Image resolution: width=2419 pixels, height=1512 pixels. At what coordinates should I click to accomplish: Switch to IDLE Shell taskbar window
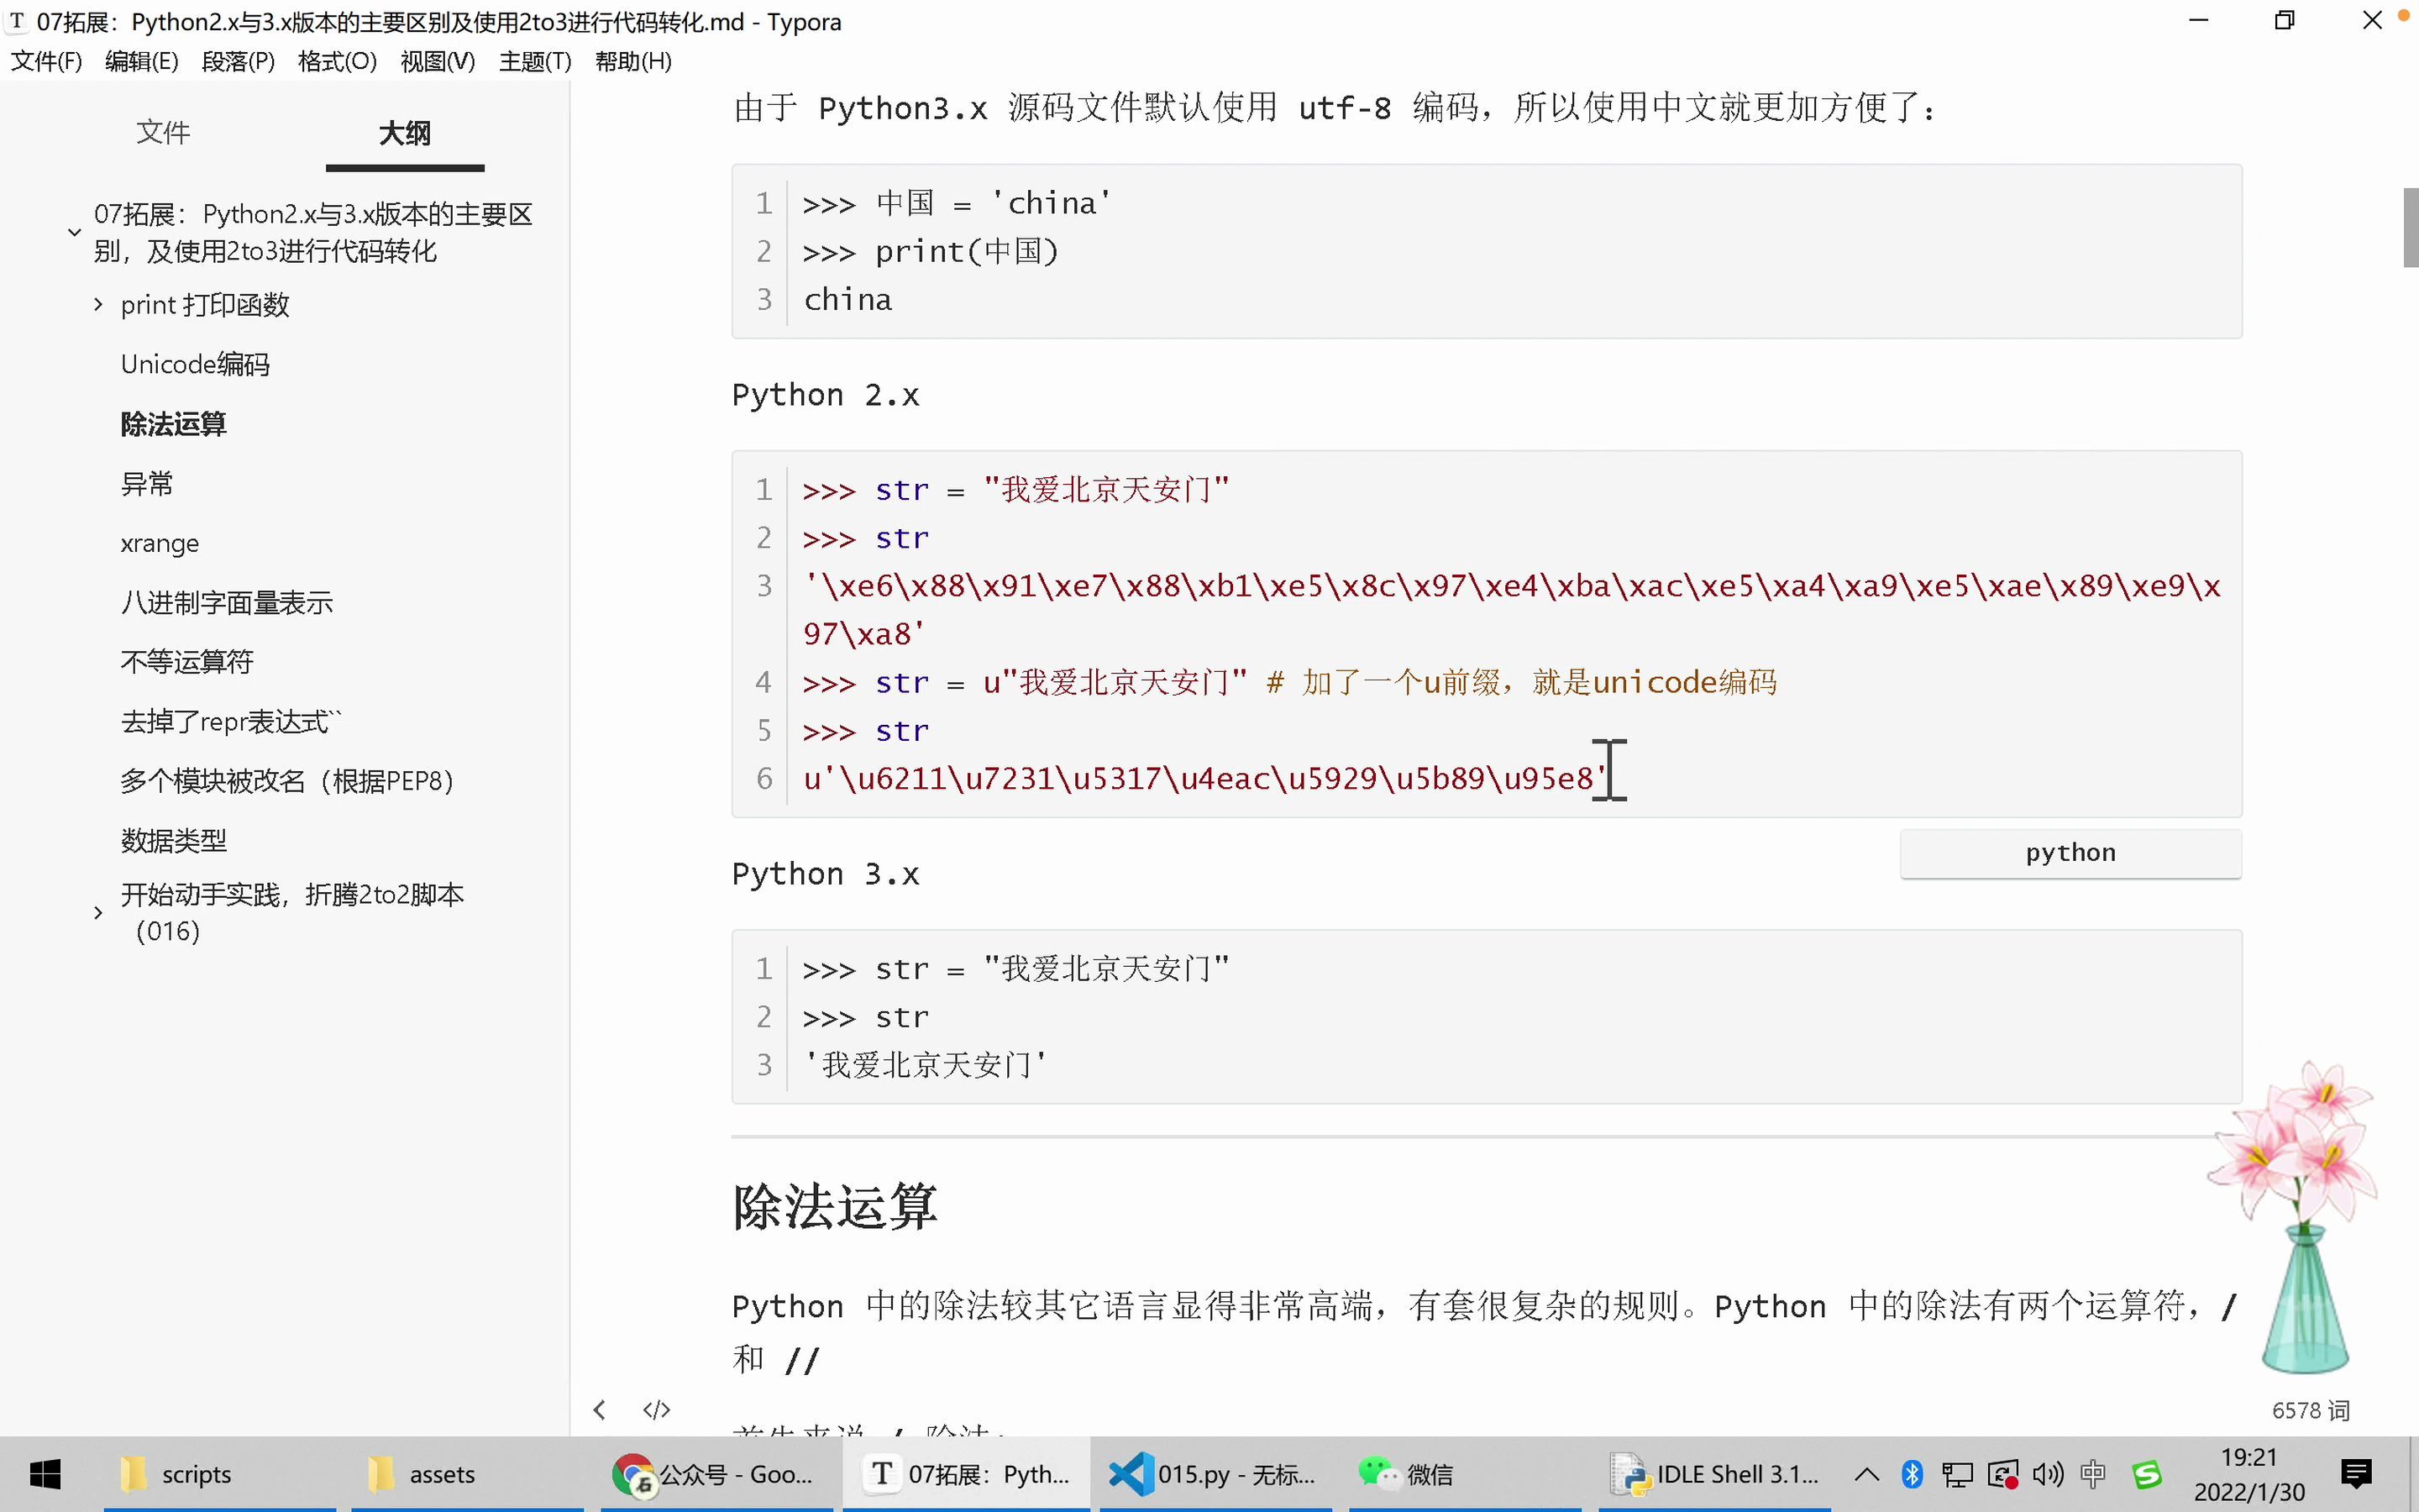(1714, 1474)
